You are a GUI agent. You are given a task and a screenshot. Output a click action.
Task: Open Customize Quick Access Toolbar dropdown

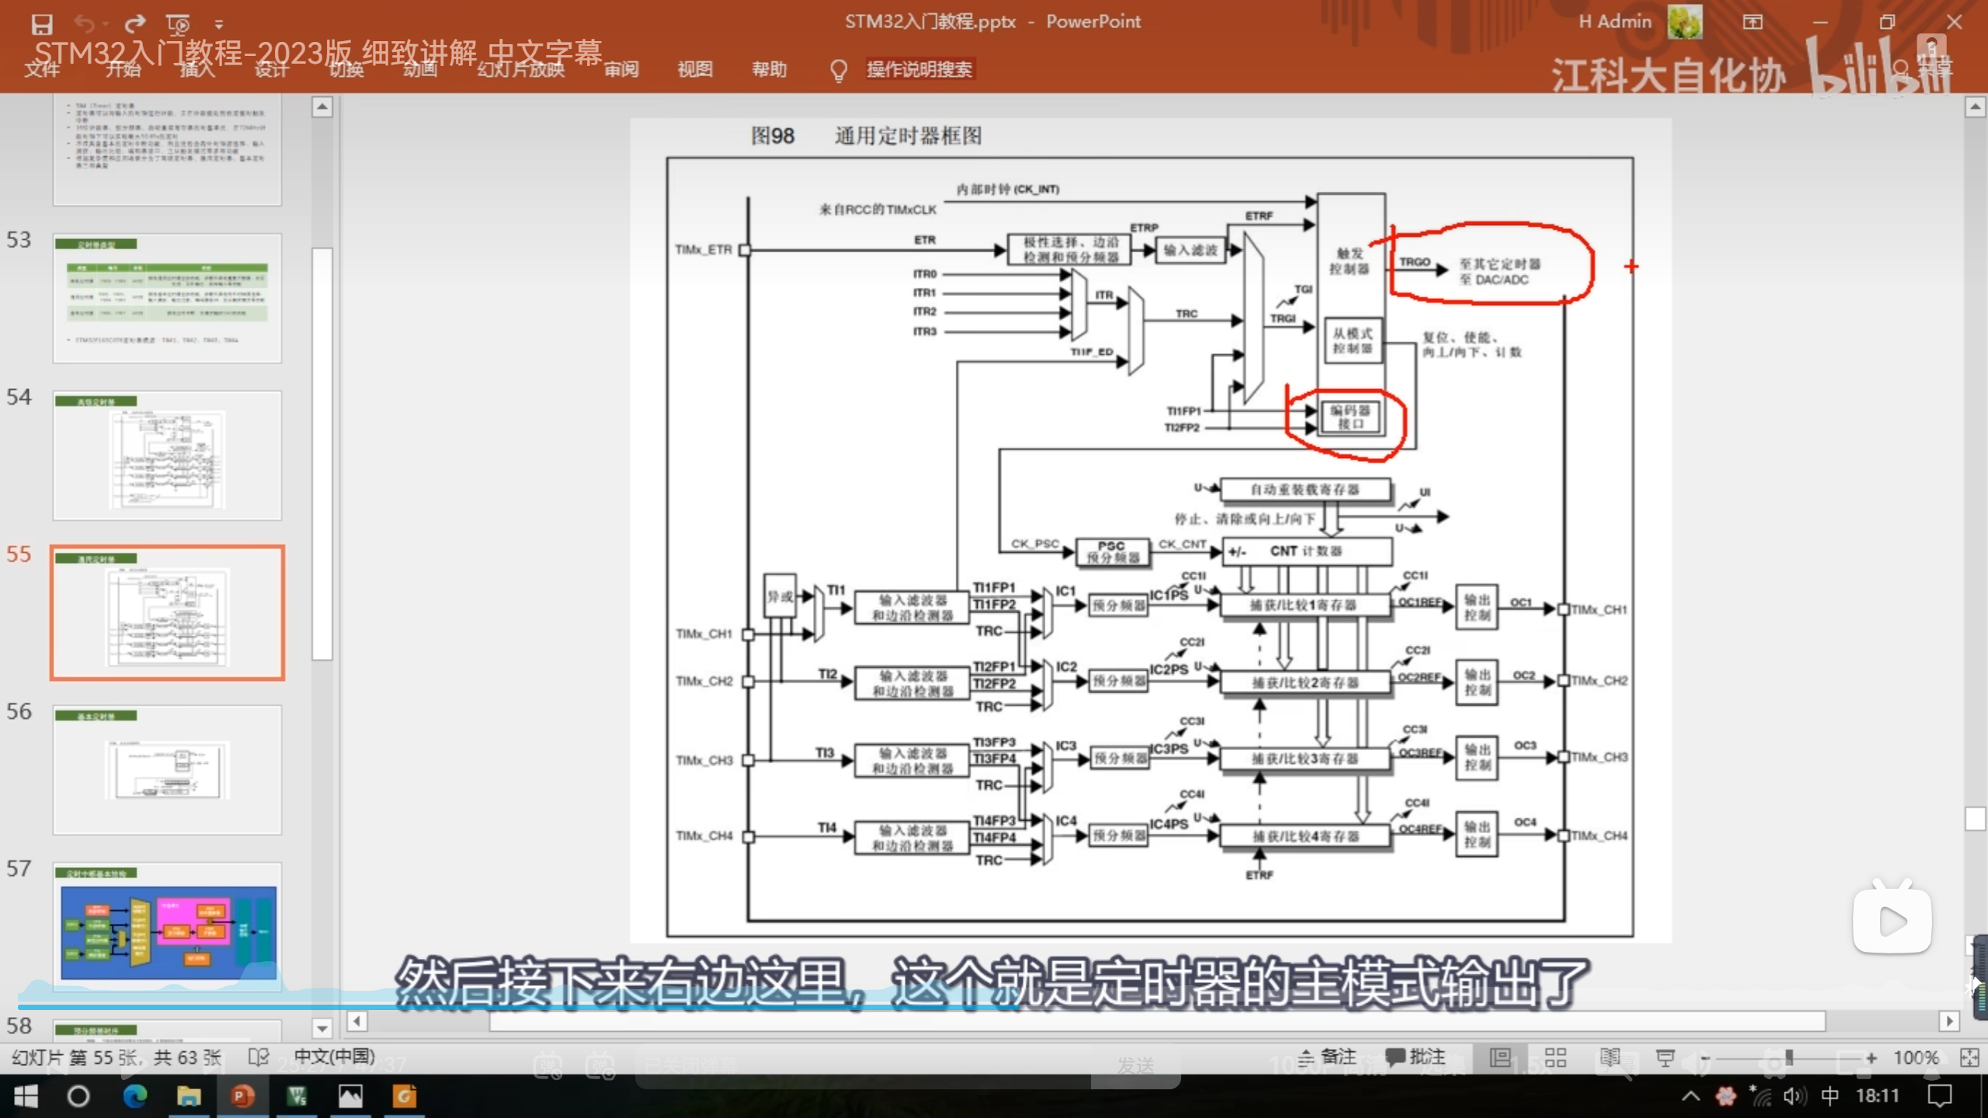pyautogui.click(x=219, y=25)
